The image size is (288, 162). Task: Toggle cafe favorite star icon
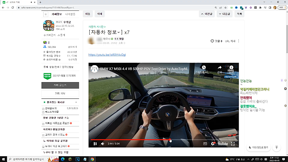pos(46,14)
